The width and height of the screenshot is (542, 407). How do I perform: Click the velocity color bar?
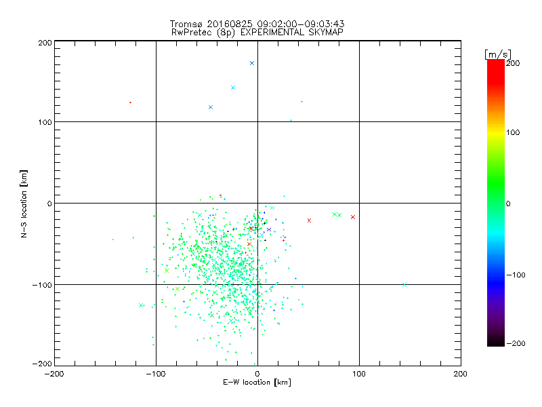pyautogui.click(x=496, y=203)
